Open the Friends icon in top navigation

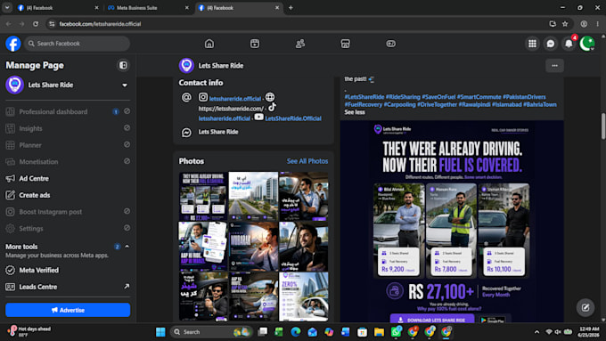300,44
